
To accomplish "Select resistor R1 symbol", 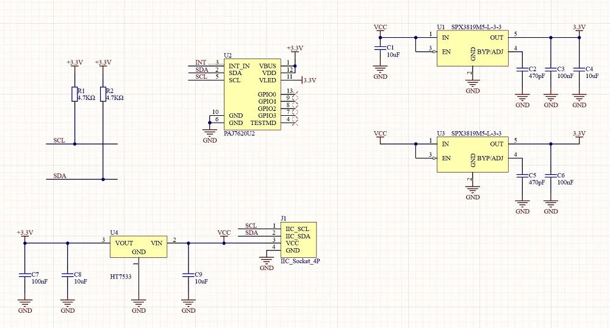I will pos(74,94).
